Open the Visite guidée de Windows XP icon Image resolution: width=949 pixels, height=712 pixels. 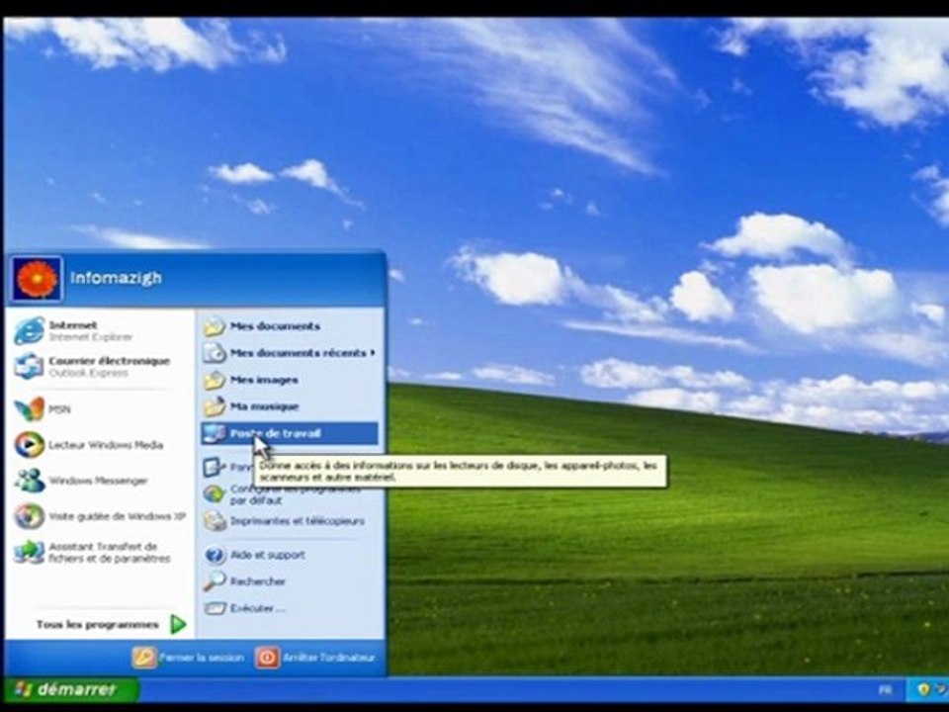coord(29,516)
